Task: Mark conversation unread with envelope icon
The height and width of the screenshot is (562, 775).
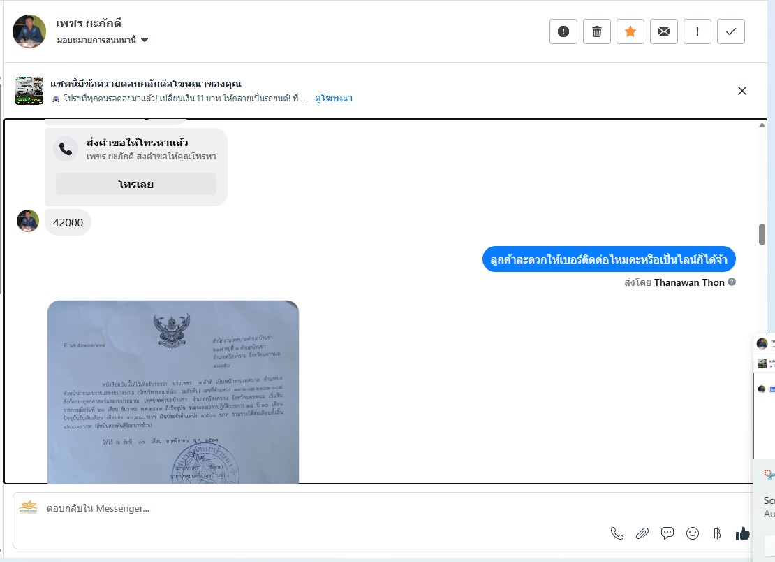Action: tap(664, 31)
